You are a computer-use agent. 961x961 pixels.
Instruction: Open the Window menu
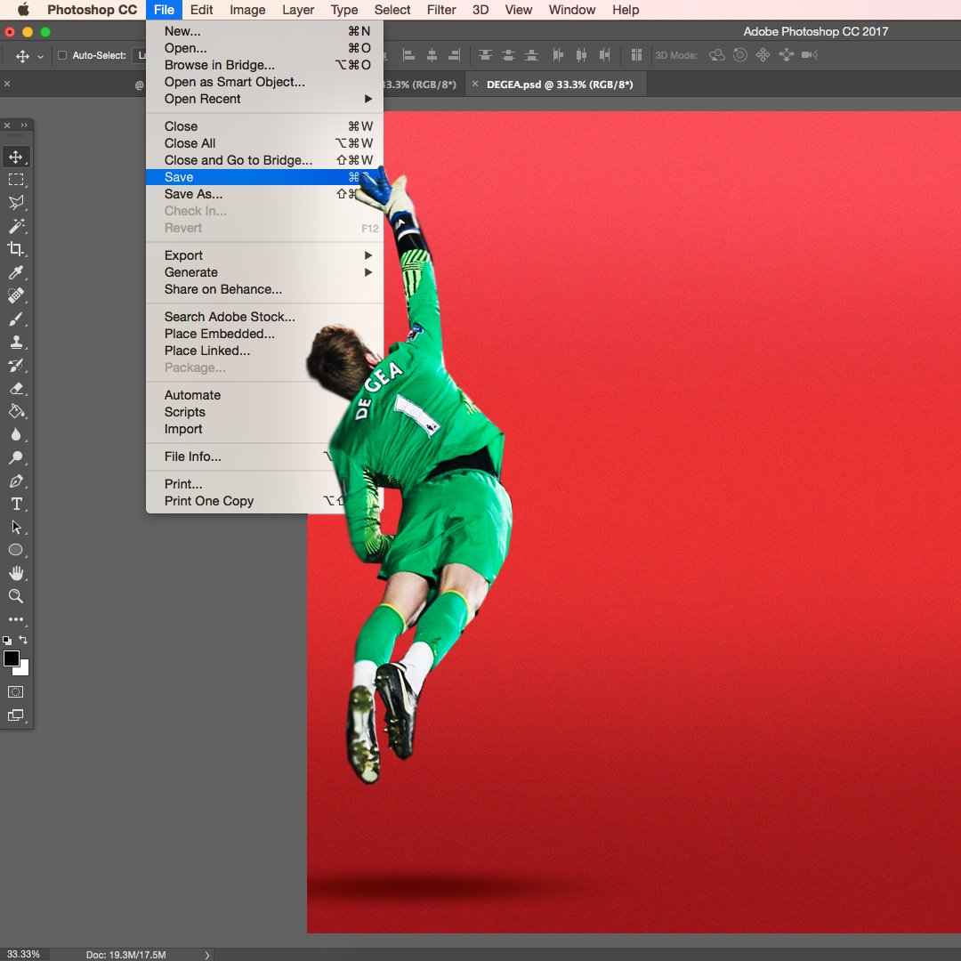click(571, 10)
